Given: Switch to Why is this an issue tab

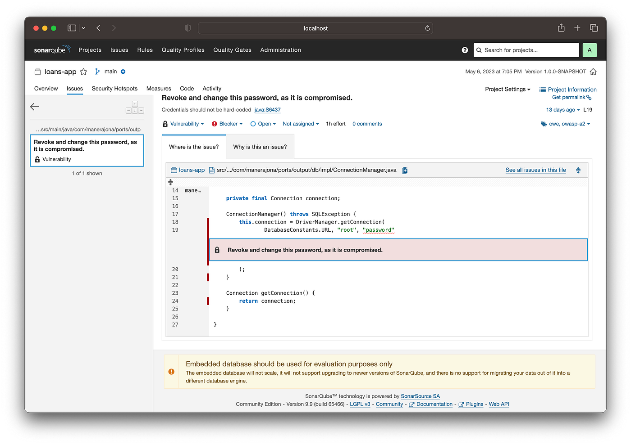Looking at the screenshot, I should (x=260, y=147).
